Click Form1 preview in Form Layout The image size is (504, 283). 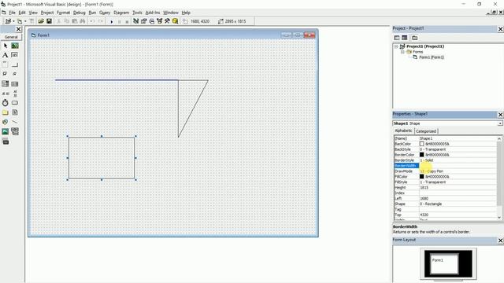coord(445,264)
